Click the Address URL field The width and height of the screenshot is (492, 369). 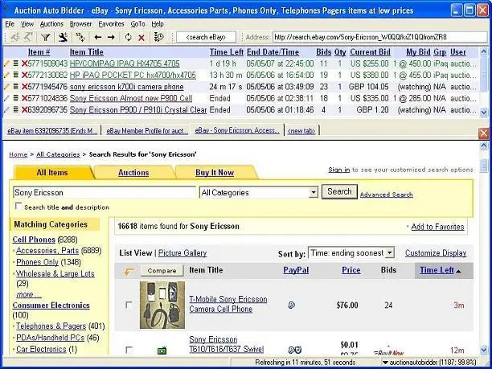pyautogui.click(x=379, y=37)
